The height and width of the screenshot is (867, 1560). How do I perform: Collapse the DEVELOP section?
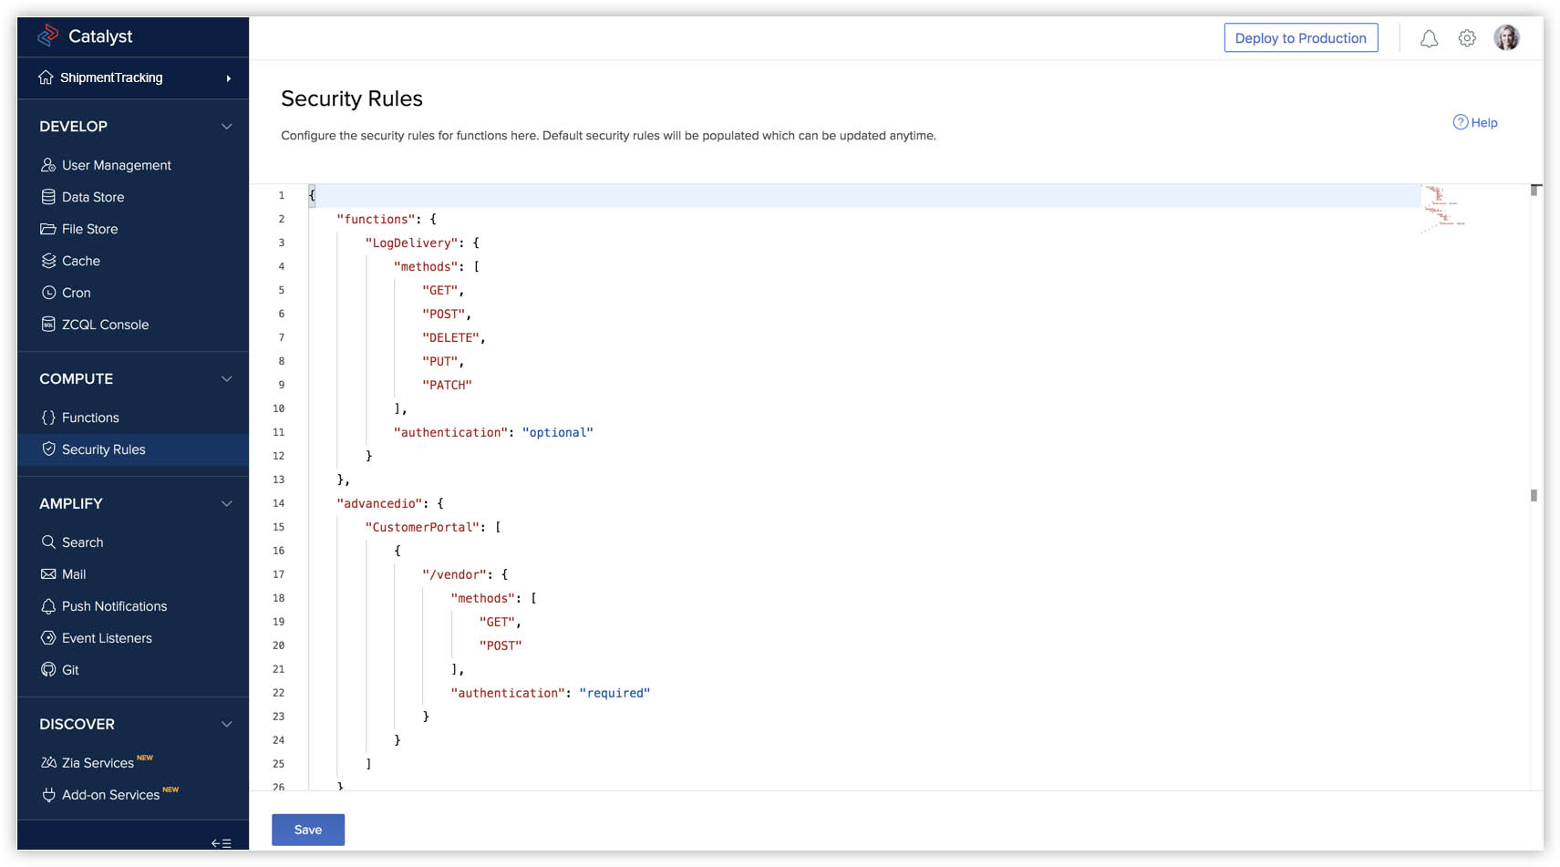tap(227, 127)
